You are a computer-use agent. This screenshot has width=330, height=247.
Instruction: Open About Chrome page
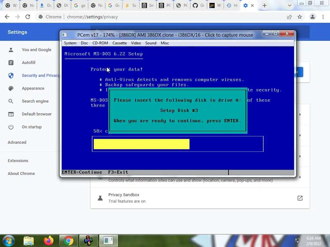click(21, 173)
